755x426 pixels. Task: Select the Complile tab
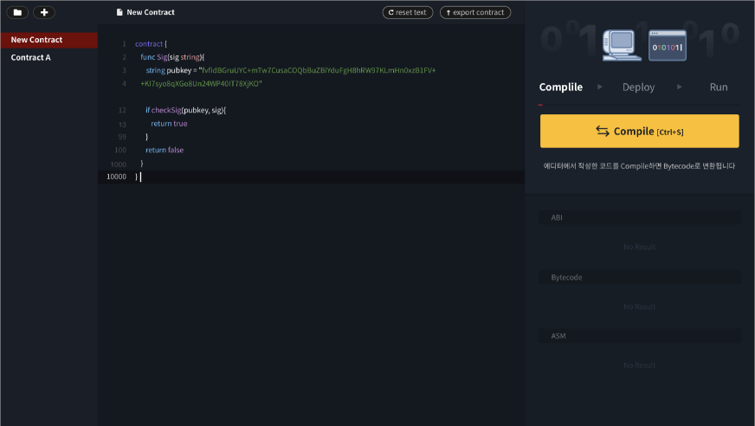[x=560, y=87]
